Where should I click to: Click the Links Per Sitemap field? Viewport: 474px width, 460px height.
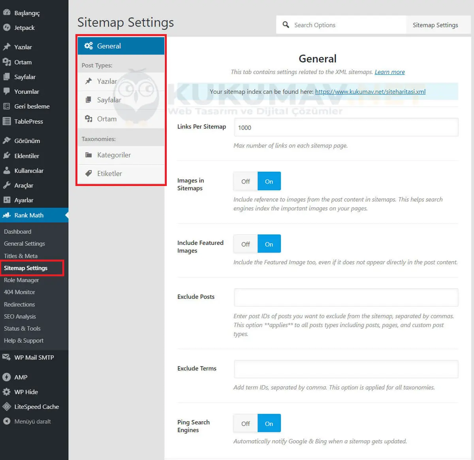click(346, 127)
